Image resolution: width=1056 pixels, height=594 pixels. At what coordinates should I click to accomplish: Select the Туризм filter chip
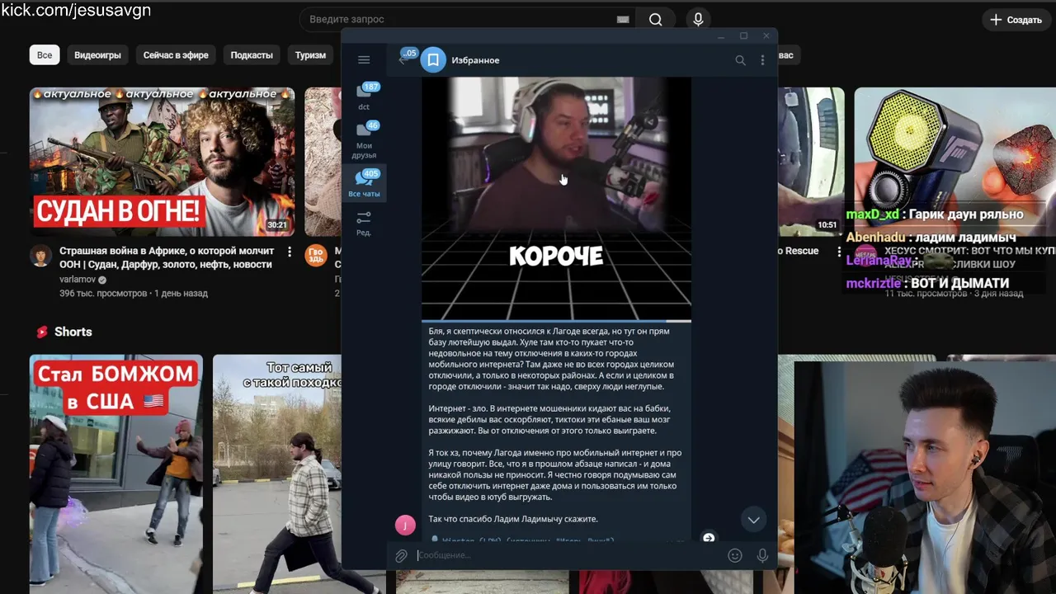pyautogui.click(x=310, y=55)
